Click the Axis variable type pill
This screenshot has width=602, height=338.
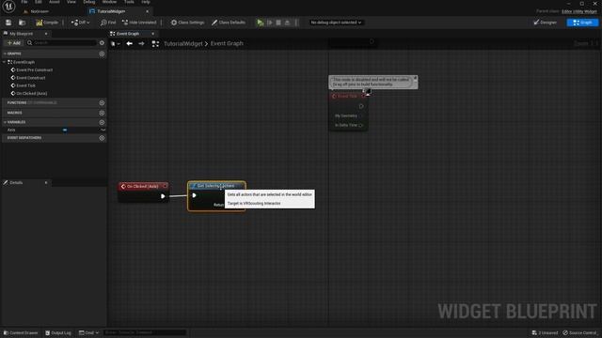click(x=65, y=130)
